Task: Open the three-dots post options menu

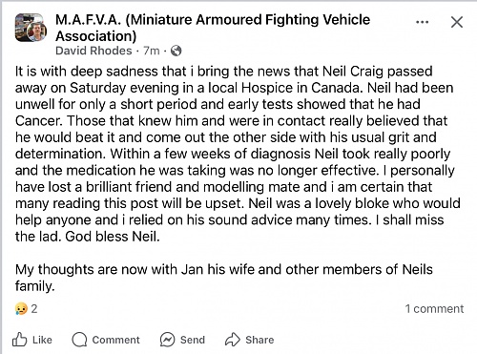Action: [422, 22]
